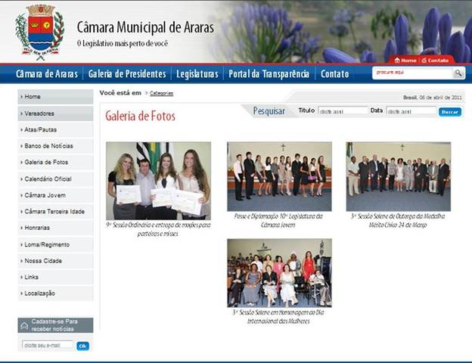Open the Home link with house icon

(x=405, y=60)
